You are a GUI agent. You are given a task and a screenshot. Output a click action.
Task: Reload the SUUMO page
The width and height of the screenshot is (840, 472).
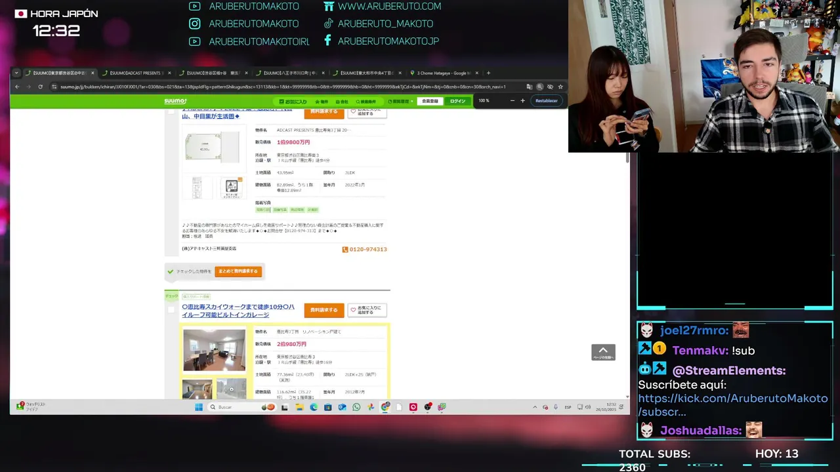click(40, 87)
